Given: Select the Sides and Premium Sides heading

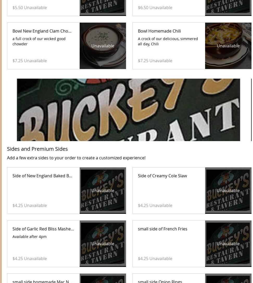Looking at the screenshot, I should pos(37,149).
